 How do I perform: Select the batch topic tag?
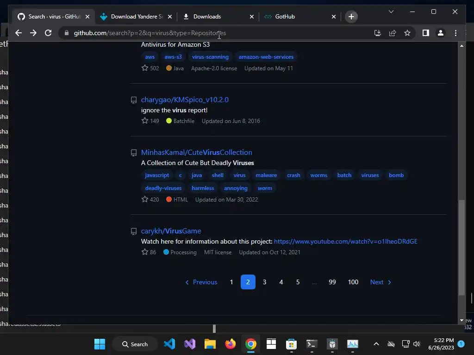pyautogui.click(x=344, y=175)
